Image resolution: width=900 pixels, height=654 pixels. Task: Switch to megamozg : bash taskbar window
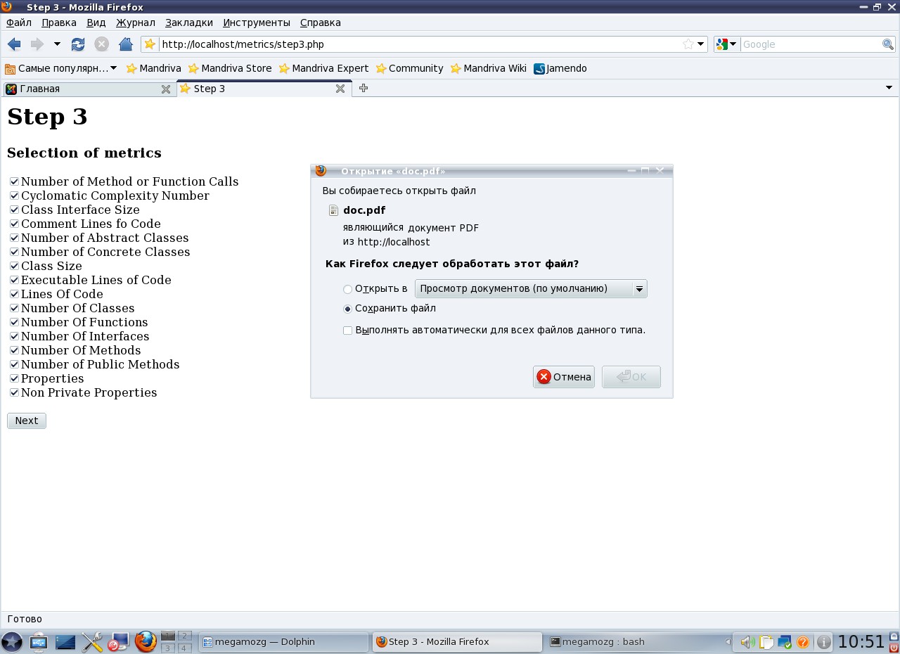pos(631,642)
